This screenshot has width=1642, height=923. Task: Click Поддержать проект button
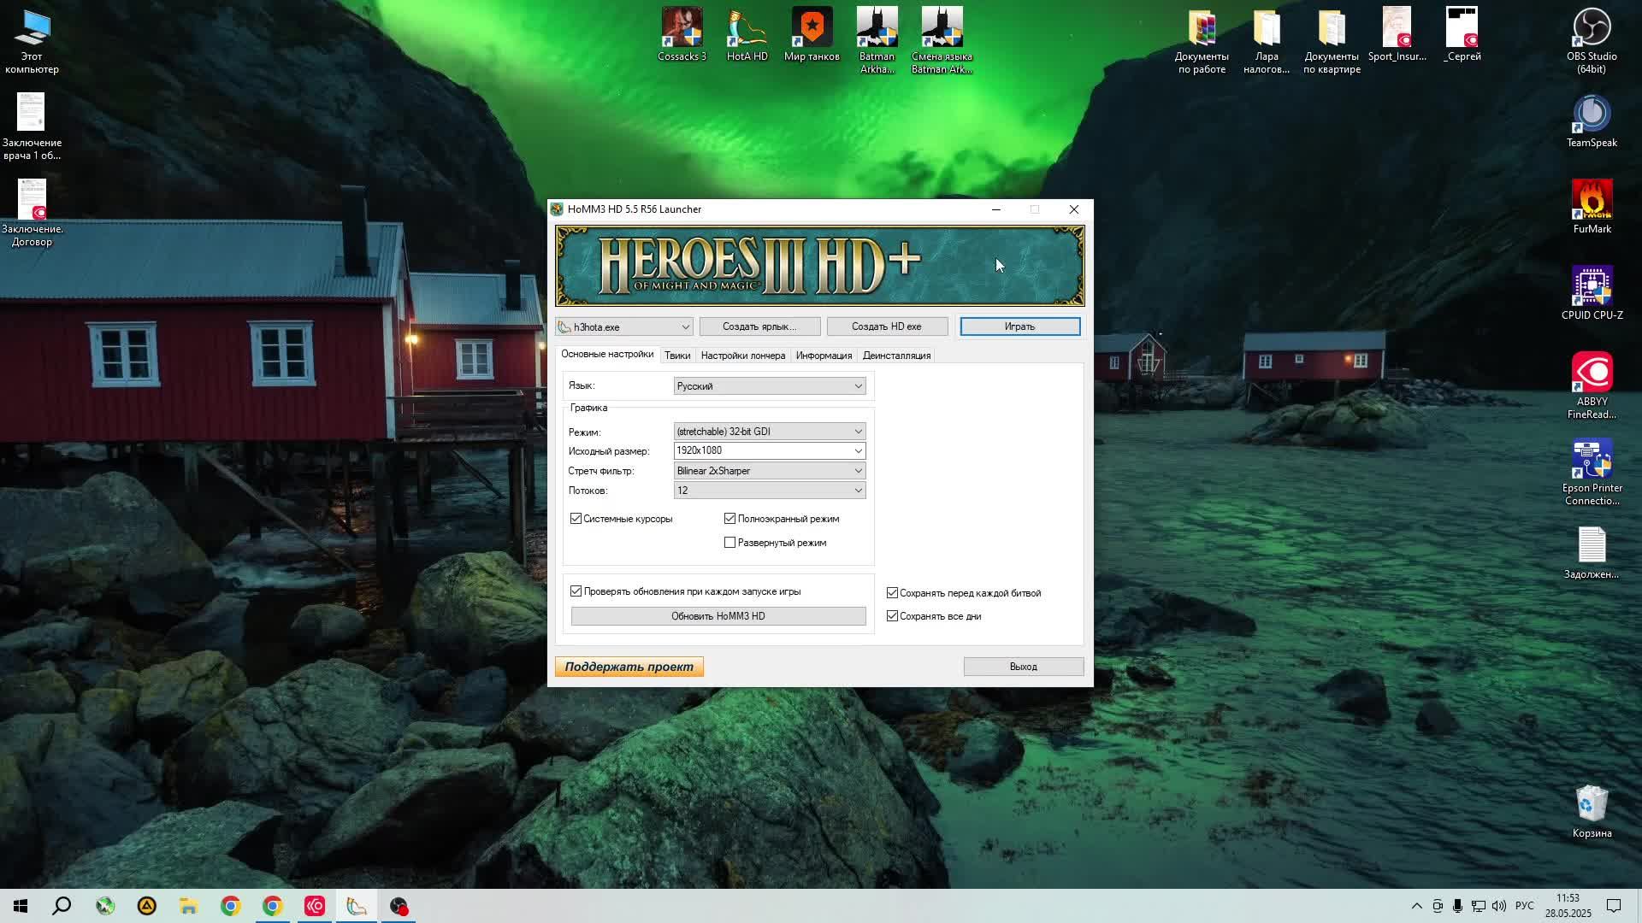[x=629, y=667]
